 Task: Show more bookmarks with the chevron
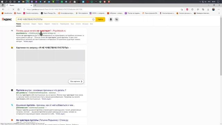219,13
